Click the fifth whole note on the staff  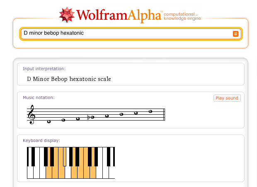pyautogui.click(x=107, y=116)
